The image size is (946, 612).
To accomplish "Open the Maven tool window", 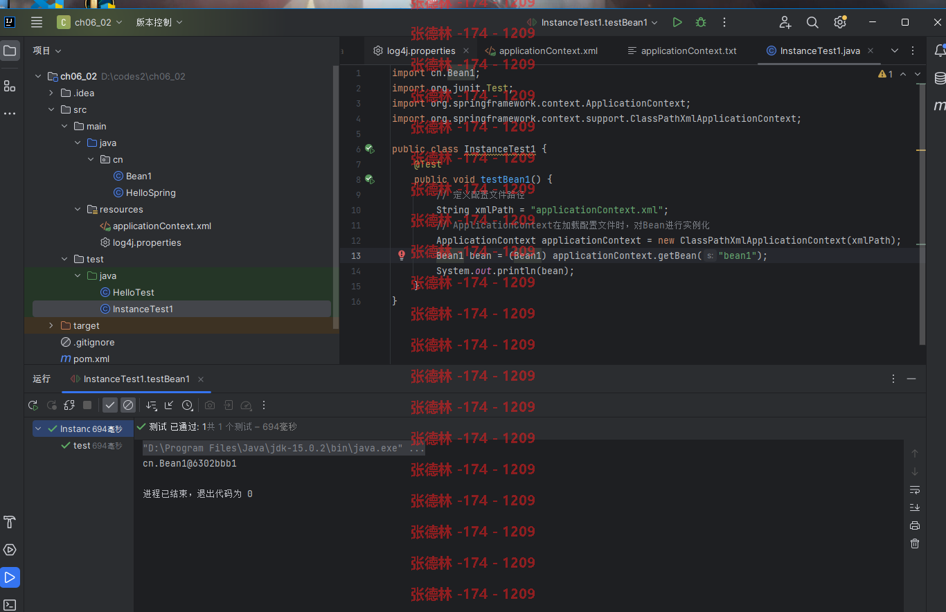I will [940, 106].
